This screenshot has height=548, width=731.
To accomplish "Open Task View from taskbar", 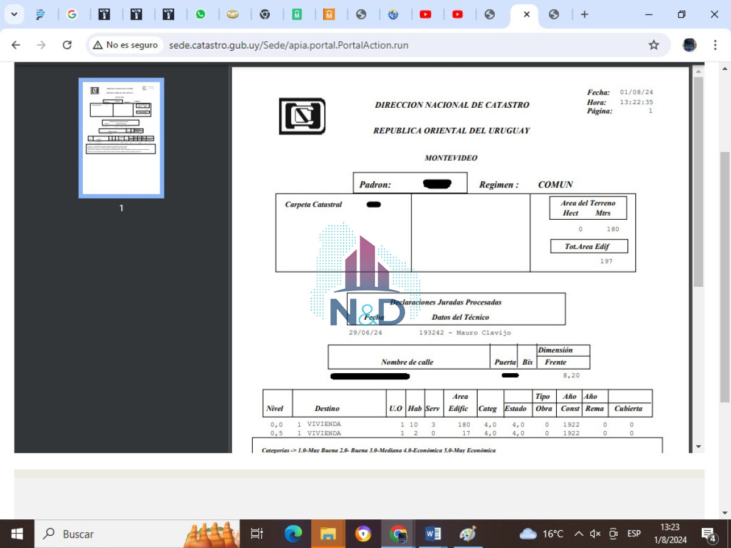I will point(257,534).
